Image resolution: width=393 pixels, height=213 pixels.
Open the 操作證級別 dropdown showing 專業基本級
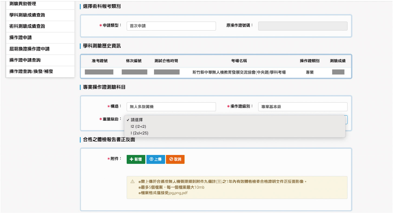[x=303, y=107]
